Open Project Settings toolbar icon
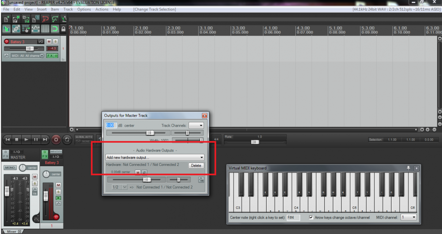Image resolution: width=442 pixels, height=234 pixels. [x=35, y=19]
